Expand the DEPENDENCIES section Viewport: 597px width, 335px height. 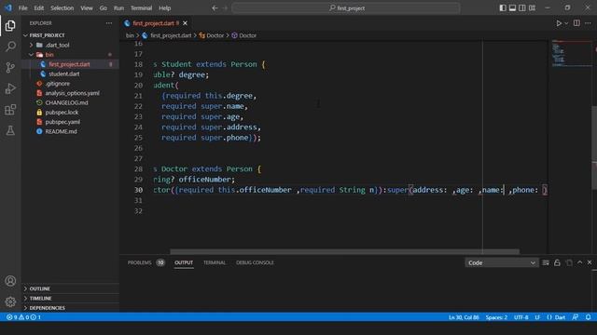coord(71,308)
